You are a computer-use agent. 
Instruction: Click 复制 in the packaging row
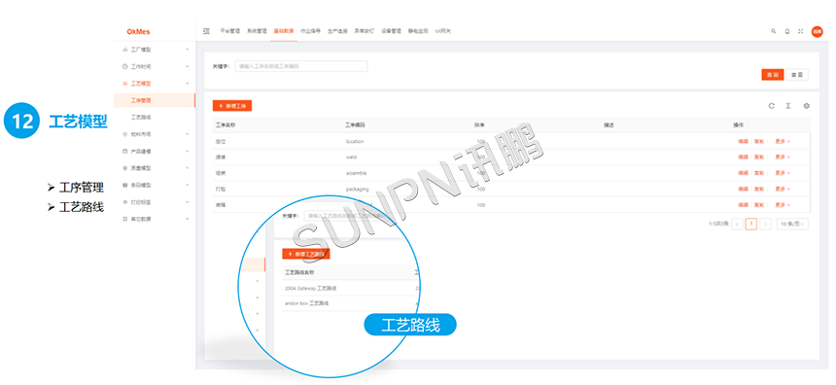pos(758,189)
